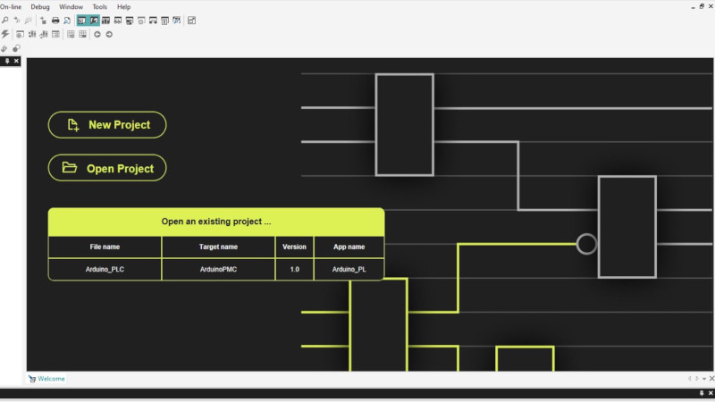This screenshot has width=715, height=402.
Task: Toggle the second highlighted window view button
Action: point(94,20)
